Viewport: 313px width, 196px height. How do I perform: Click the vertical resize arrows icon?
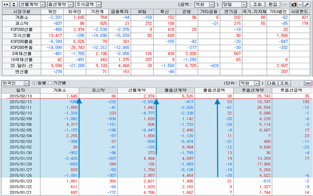14,5
